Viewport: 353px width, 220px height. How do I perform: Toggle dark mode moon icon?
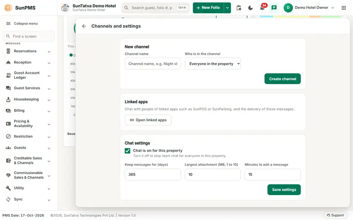pos(251,8)
